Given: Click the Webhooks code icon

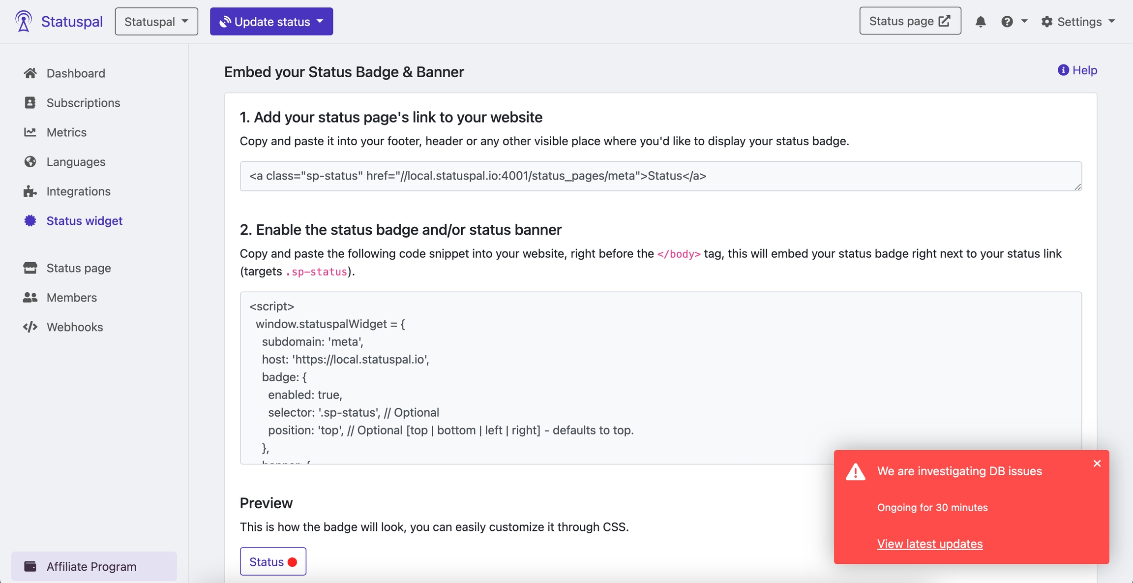Looking at the screenshot, I should (30, 327).
